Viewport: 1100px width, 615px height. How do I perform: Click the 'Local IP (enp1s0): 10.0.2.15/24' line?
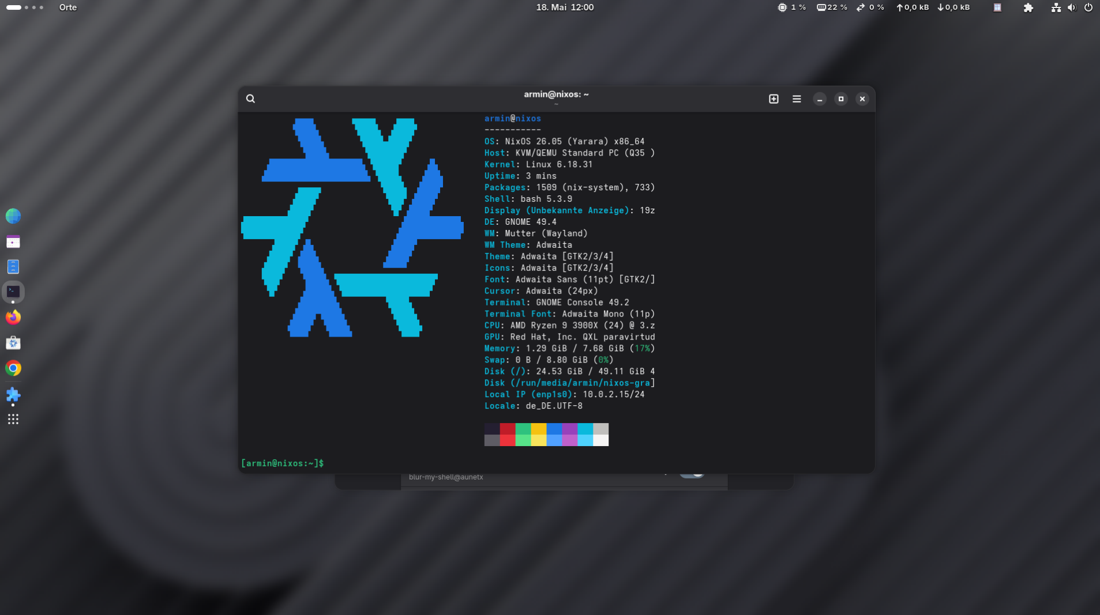pyautogui.click(x=565, y=395)
